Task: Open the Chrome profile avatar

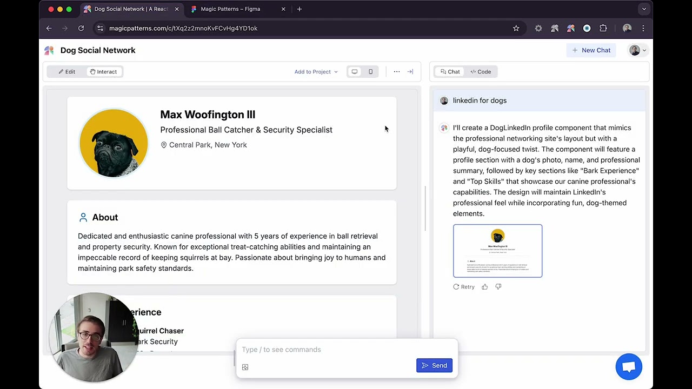Action: click(x=627, y=28)
